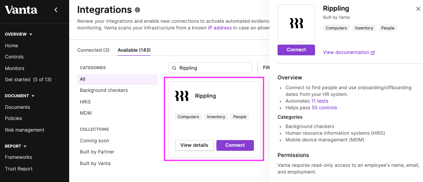Open Risk management in the sidebar
The image size is (423, 182).
(25, 130)
